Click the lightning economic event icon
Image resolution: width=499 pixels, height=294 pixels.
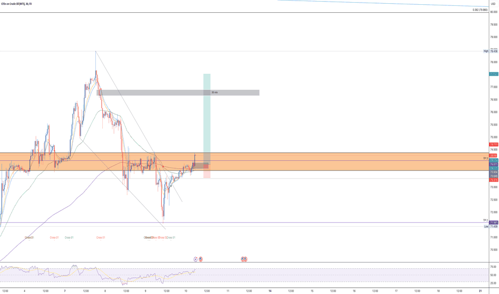click(195, 259)
